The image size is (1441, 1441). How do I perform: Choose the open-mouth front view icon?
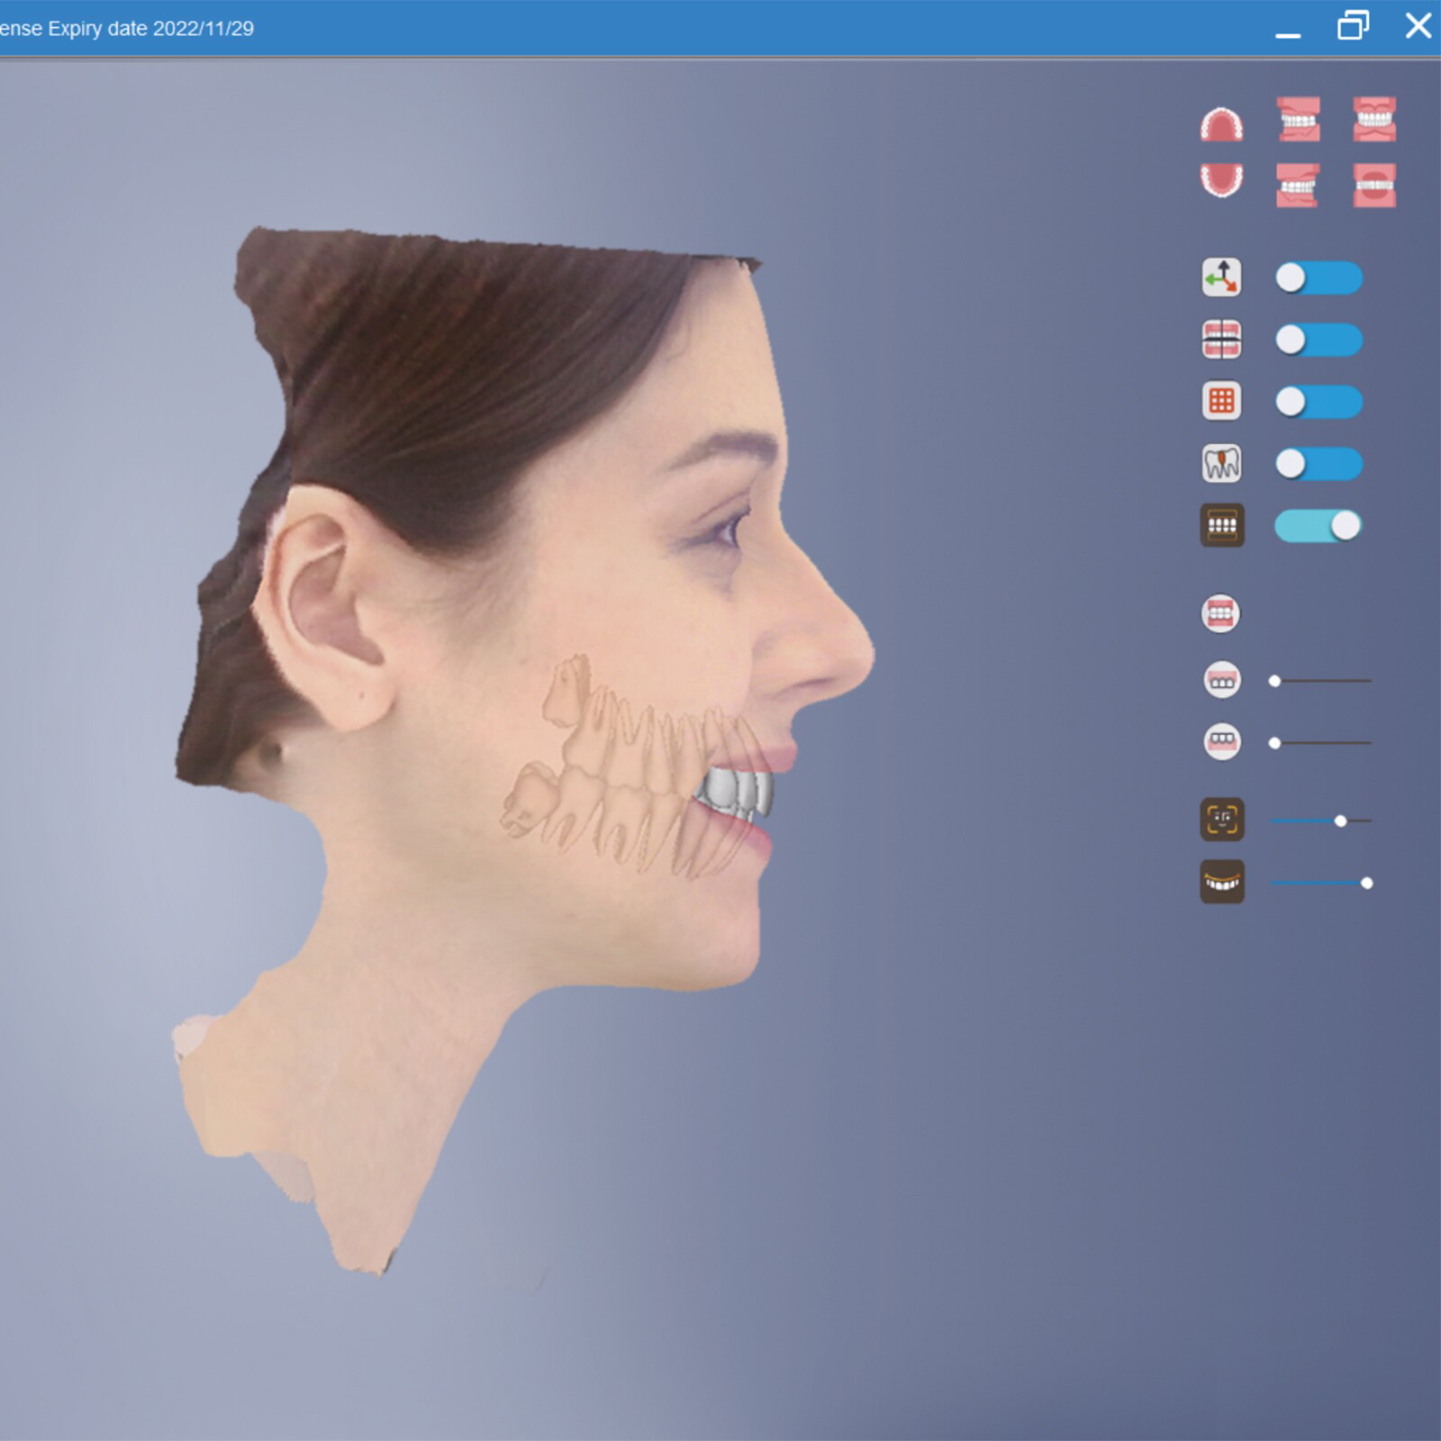(1374, 186)
